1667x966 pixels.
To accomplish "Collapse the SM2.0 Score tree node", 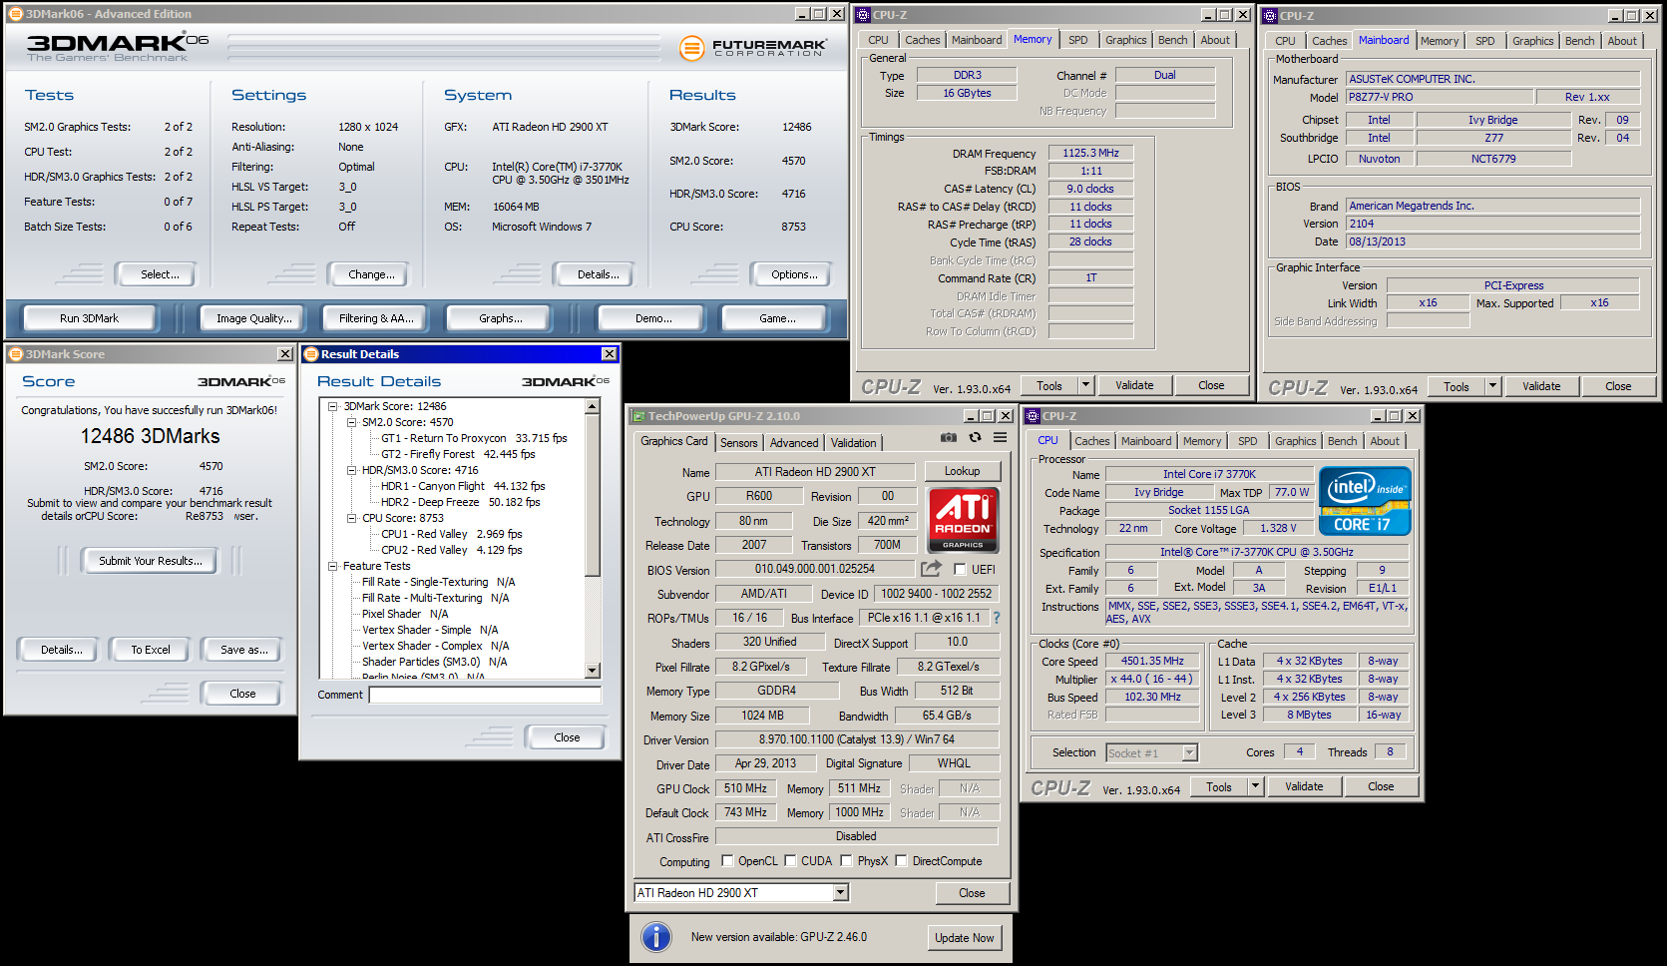I will (x=352, y=422).
